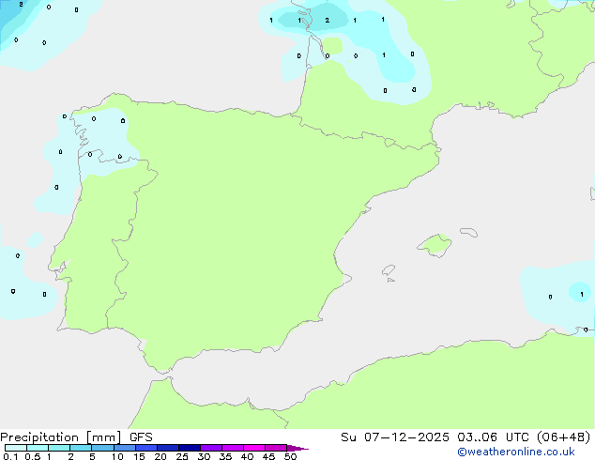Click the 25 mm dark blue legend swatch

(x=189, y=448)
